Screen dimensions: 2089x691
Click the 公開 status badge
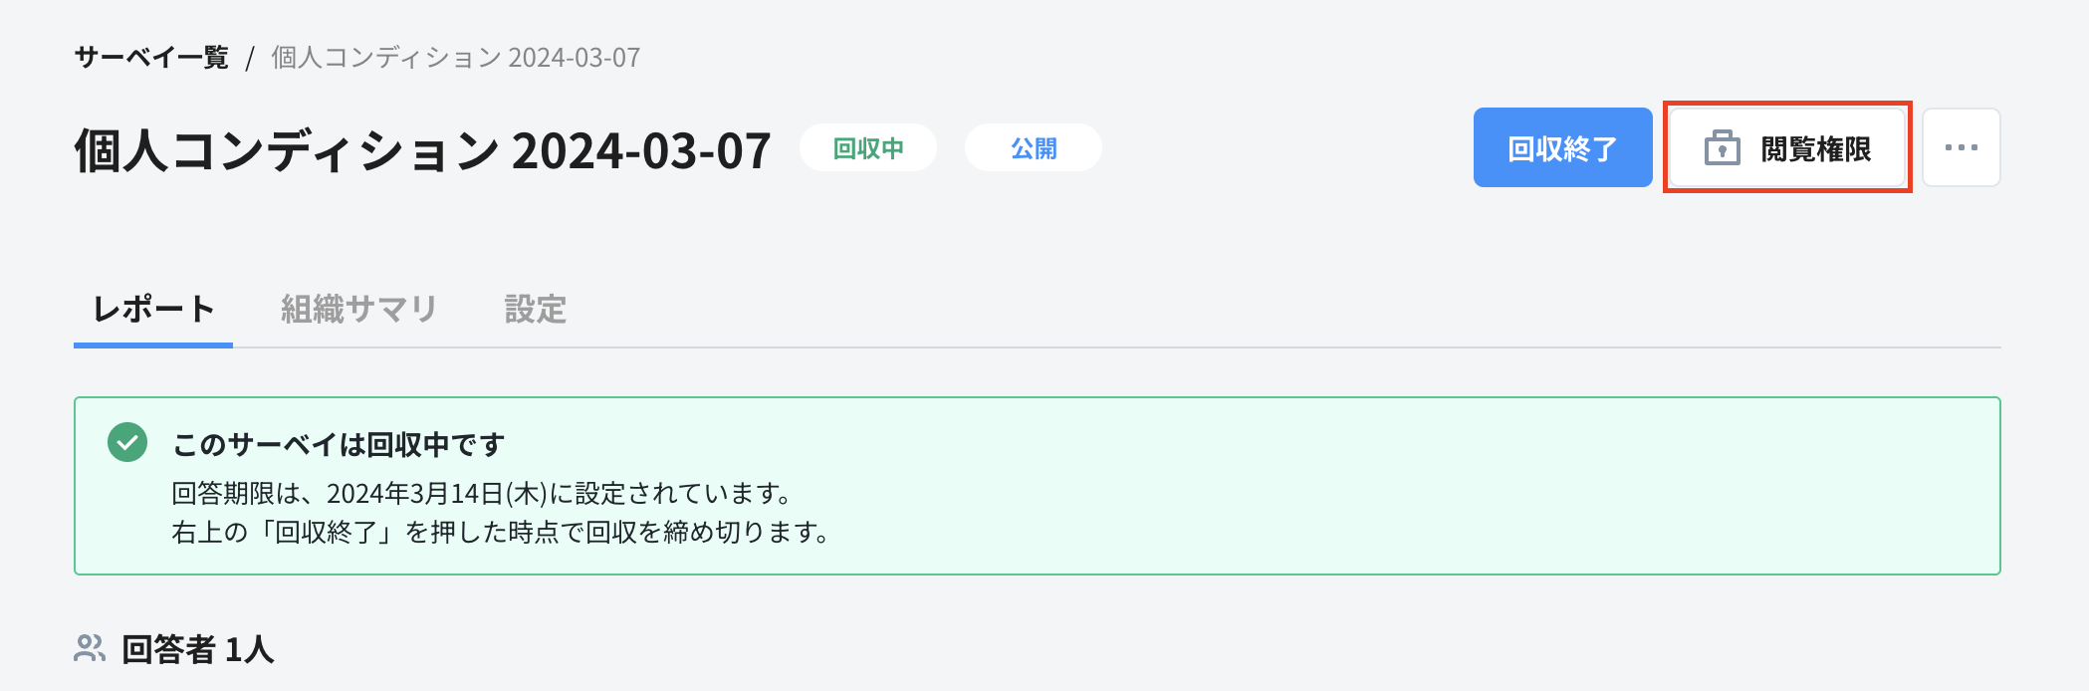[x=1033, y=147]
